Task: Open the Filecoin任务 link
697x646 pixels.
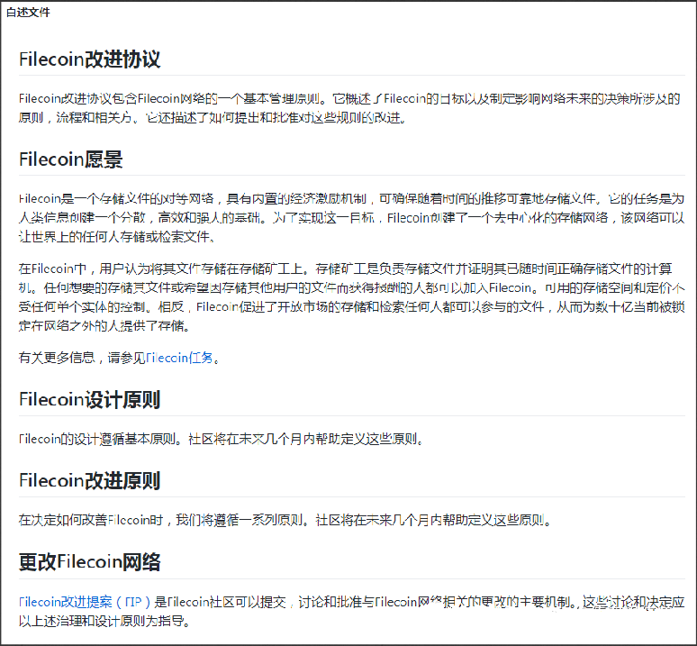Action: coord(179,358)
